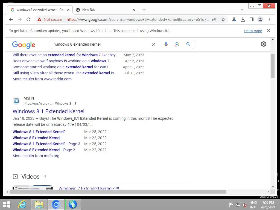Open More results from msfn.org

coord(36,156)
